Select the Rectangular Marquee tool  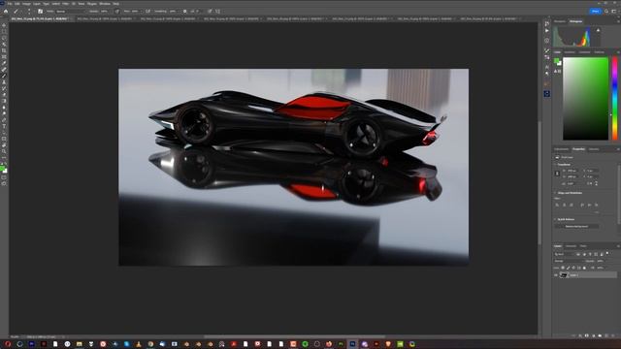point(4,32)
